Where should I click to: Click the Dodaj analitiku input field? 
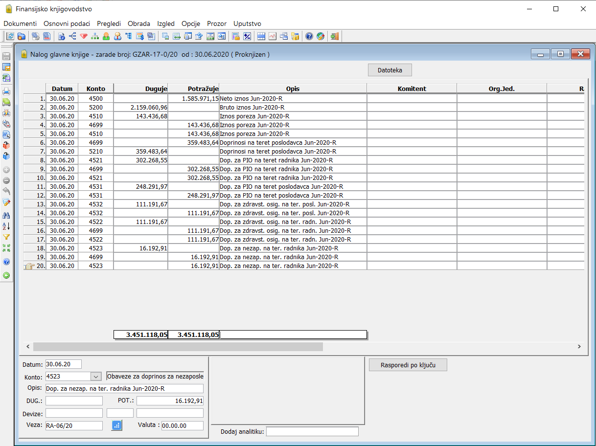point(312,432)
